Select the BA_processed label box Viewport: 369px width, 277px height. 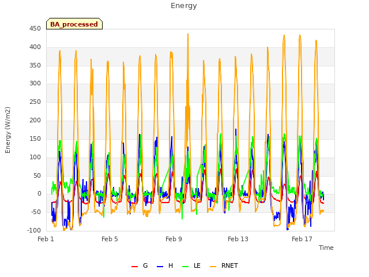pyautogui.click(x=74, y=24)
